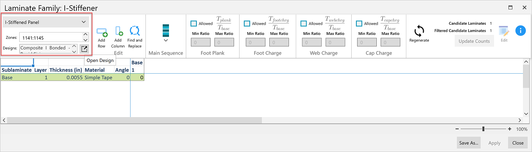Click the Angle column header

122,70
